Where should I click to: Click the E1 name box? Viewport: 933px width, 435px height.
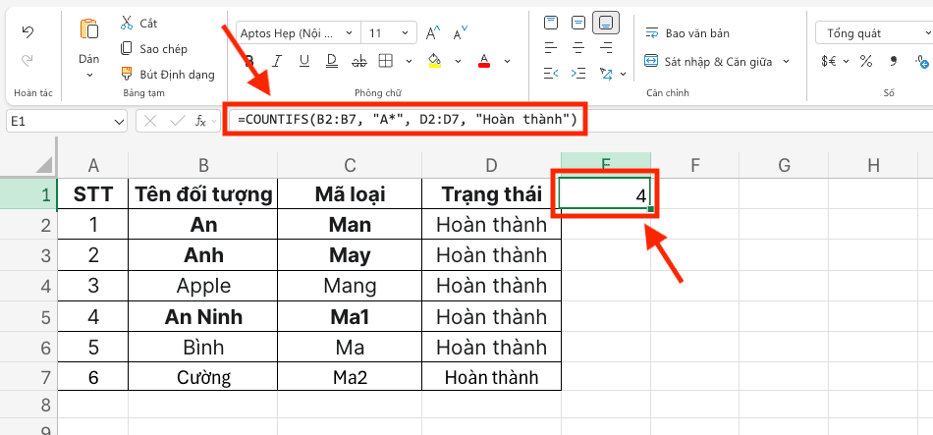[x=60, y=122]
